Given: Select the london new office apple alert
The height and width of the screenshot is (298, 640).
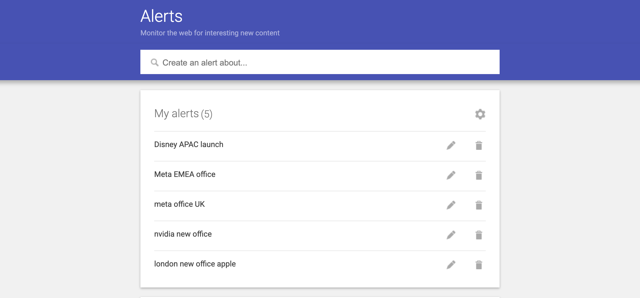Looking at the screenshot, I should (195, 263).
